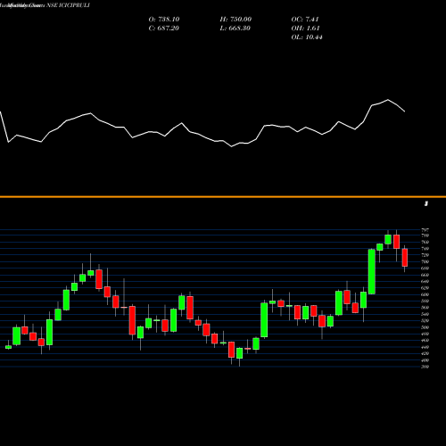
Task: Click the 700 price axis label
Action: click(x=425, y=261)
